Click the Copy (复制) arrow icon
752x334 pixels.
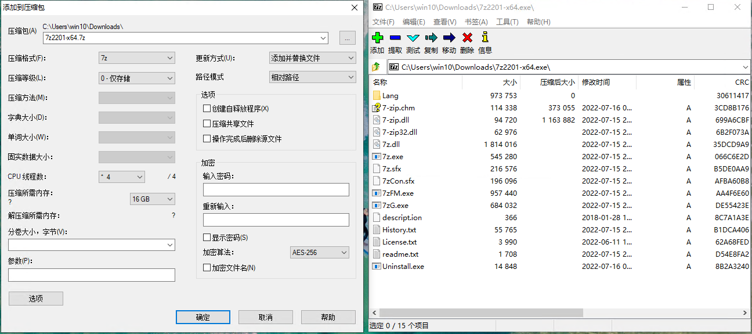pos(431,38)
